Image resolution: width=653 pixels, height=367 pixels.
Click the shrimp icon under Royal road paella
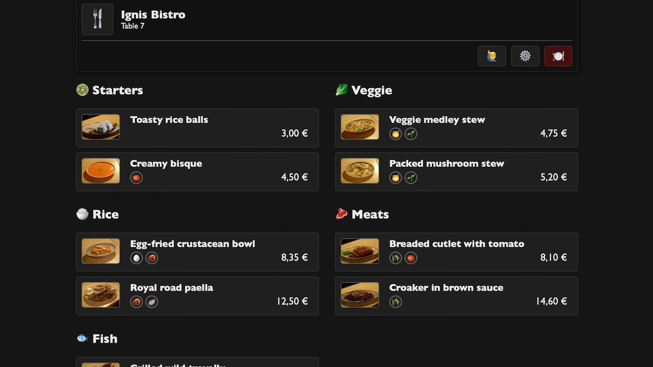136,302
